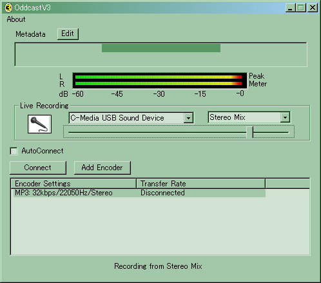Click the Add Encoder button
The width and height of the screenshot is (321, 283).
click(102, 168)
